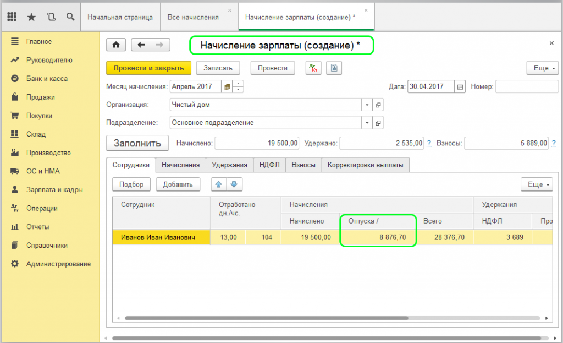Viewport: 563px width, 343px height.
Task: Open the history icon in top bar
Action: 51,17
